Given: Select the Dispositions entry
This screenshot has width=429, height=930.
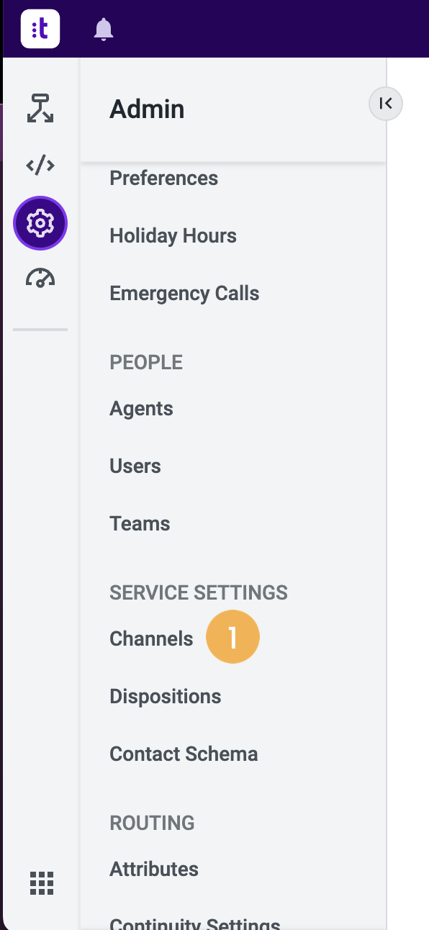Looking at the screenshot, I should point(165,696).
